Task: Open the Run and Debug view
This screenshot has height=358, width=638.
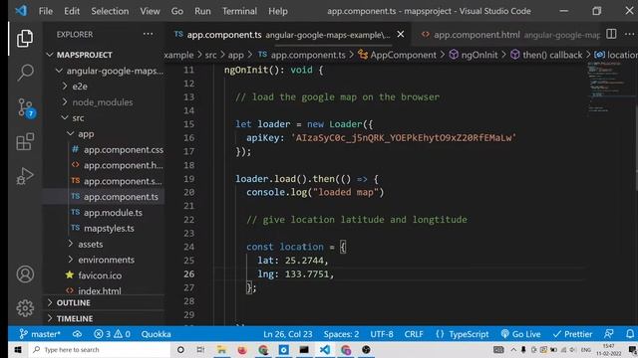Action: point(25,176)
